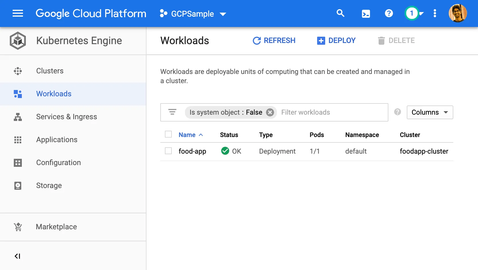Sort by Name column header
The width and height of the screenshot is (478, 270).
tap(191, 135)
